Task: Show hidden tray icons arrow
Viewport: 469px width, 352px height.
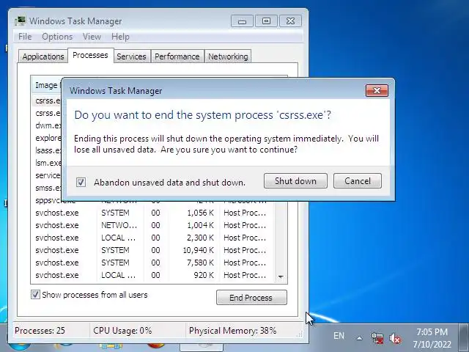Action: [x=359, y=339]
